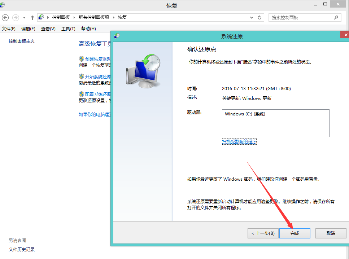Open the 帮助(H) menu
349x259 pixels.
tap(88, 29)
